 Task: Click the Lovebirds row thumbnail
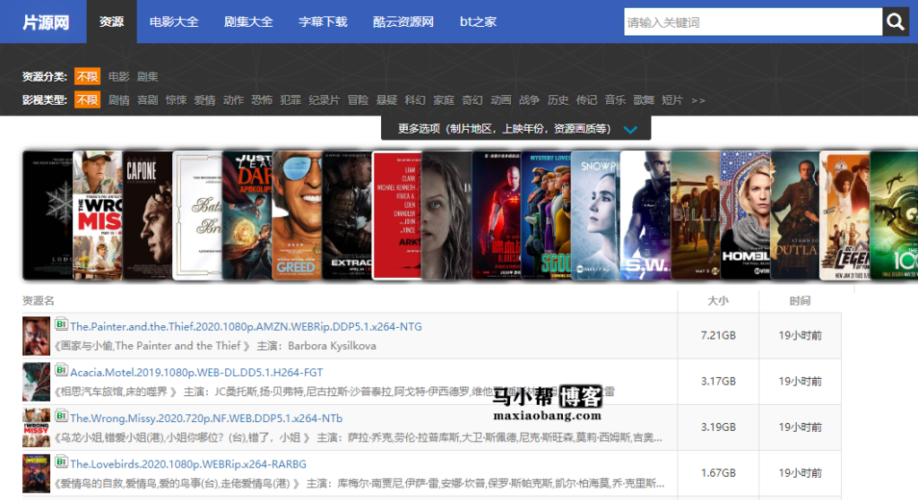coord(36,474)
